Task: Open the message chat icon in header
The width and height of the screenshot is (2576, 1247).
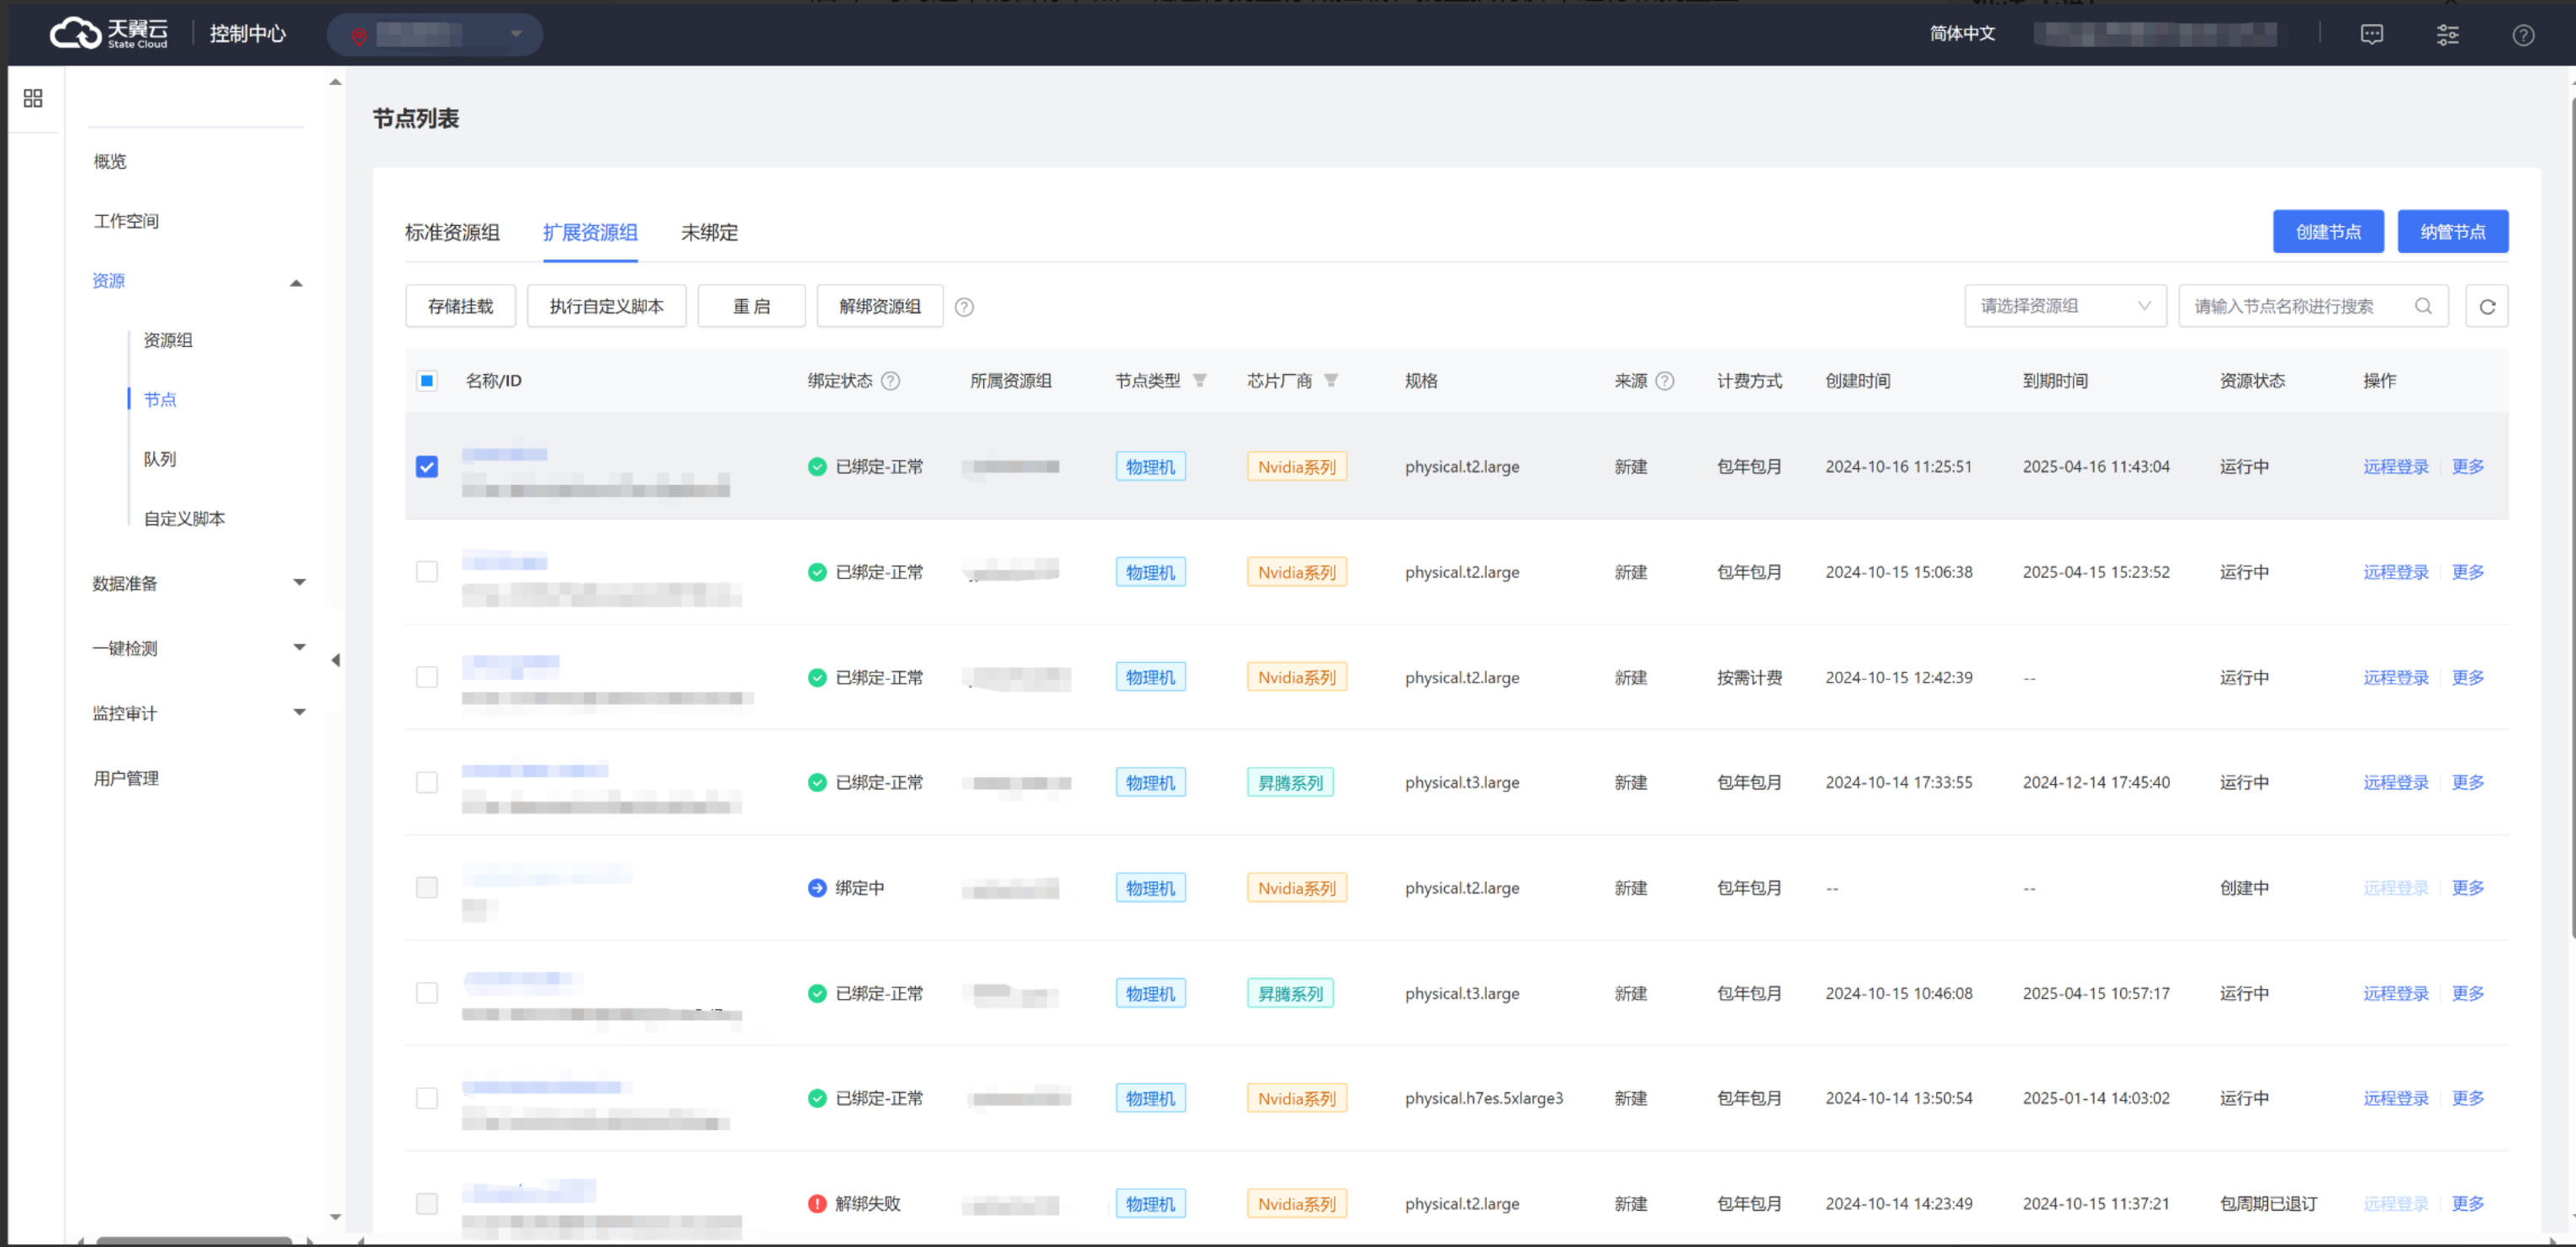Action: coord(2372,35)
